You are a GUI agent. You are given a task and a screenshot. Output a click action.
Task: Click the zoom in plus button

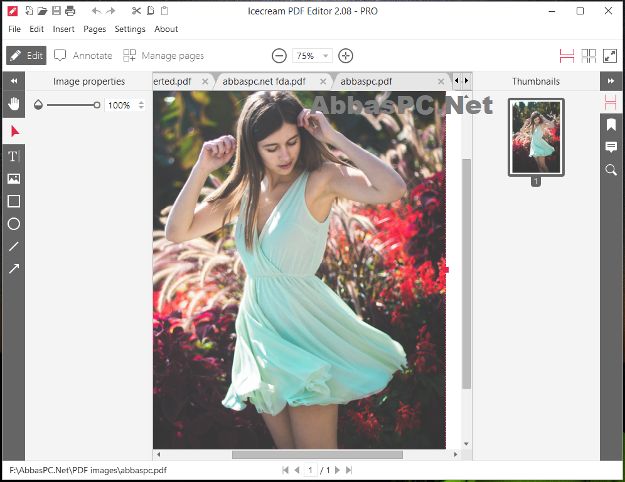pos(346,56)
